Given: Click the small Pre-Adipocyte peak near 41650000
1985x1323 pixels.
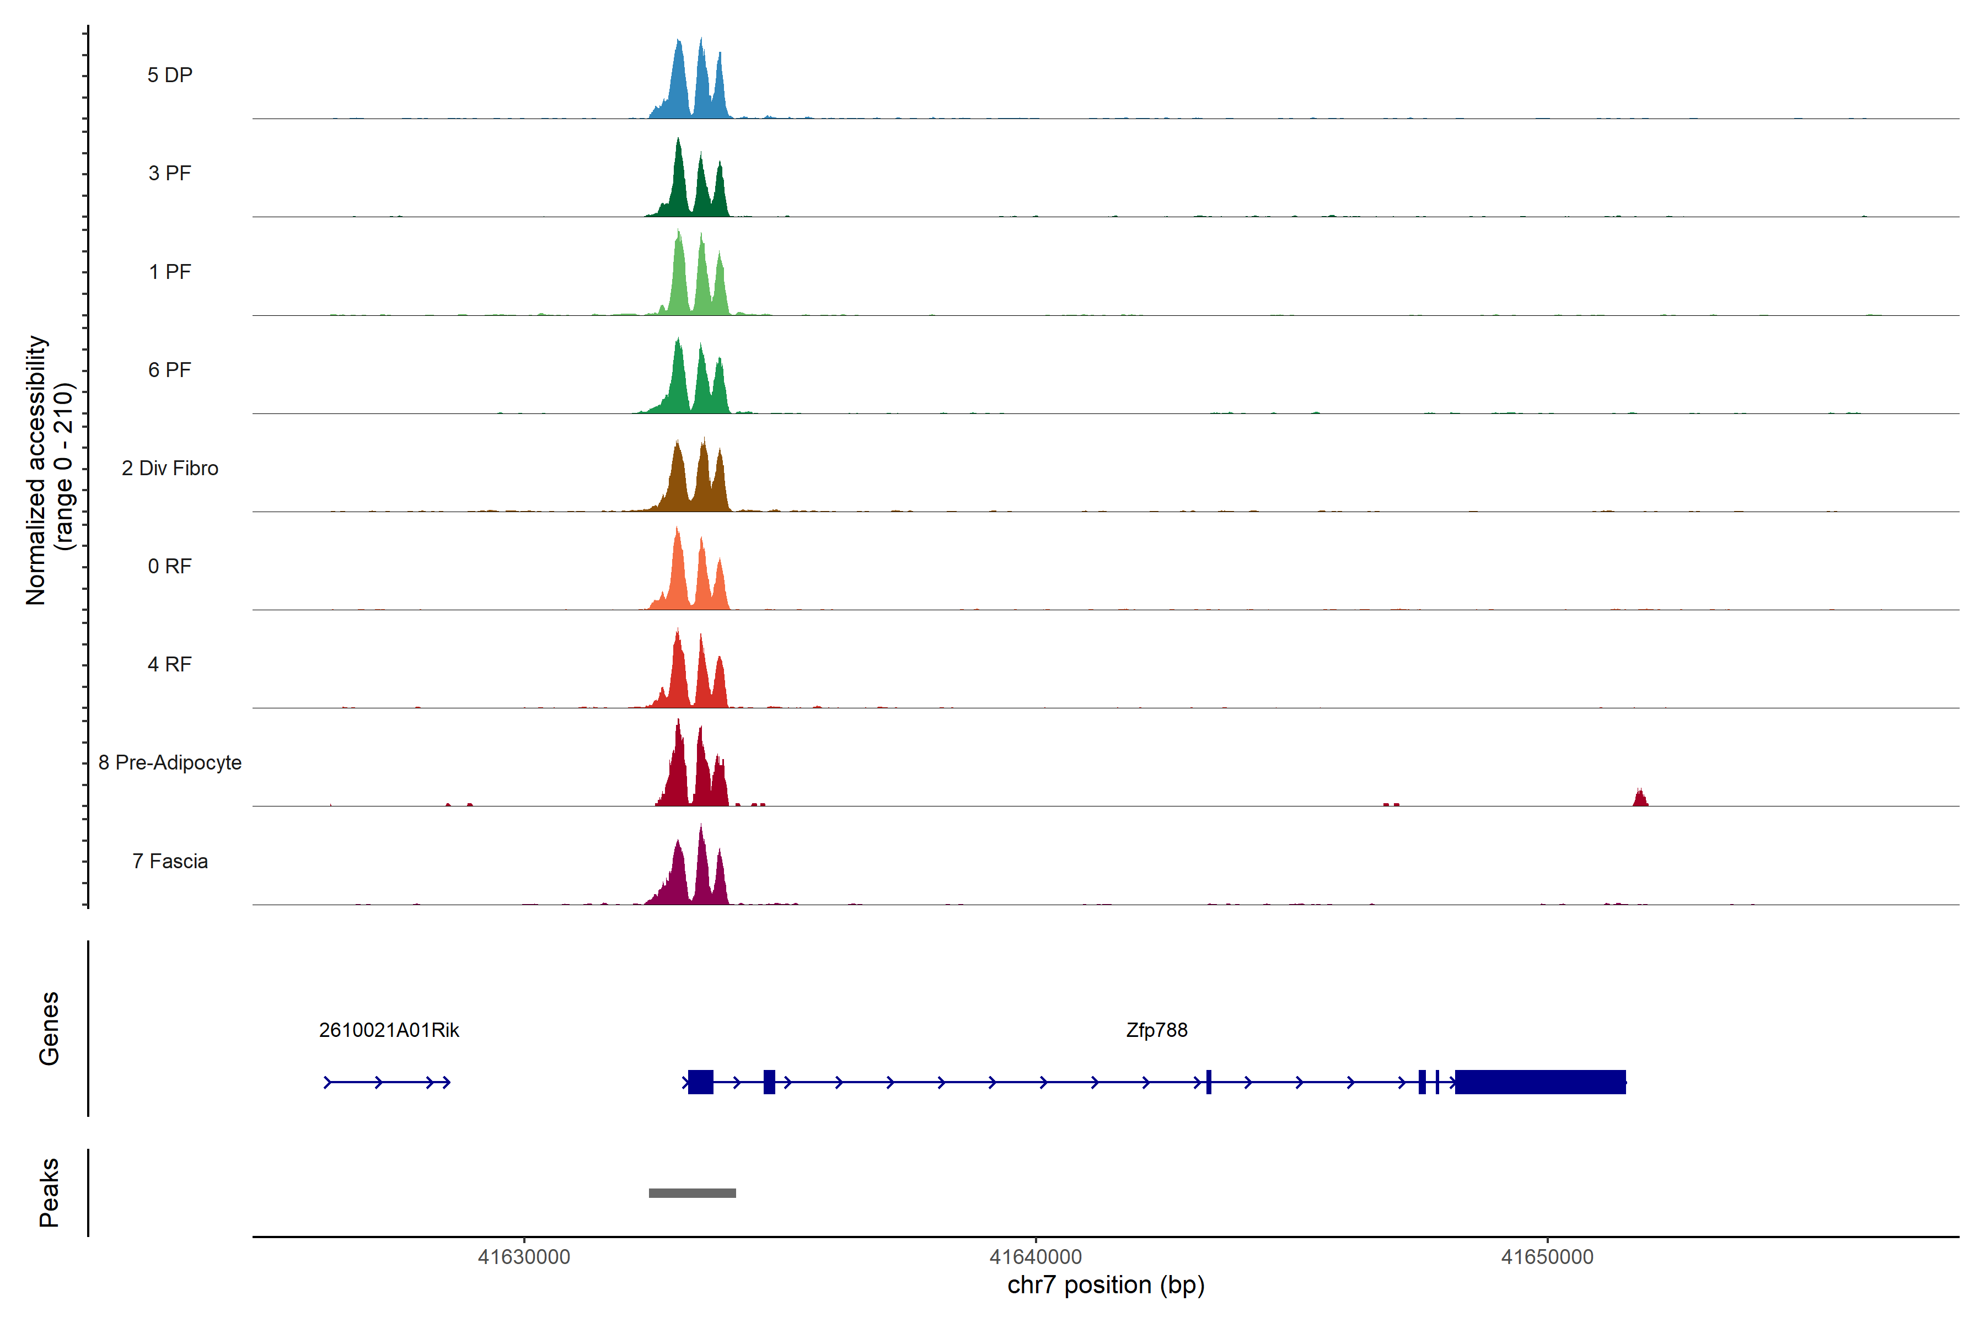Looking at the screenshot, I should pos(1640,798).
